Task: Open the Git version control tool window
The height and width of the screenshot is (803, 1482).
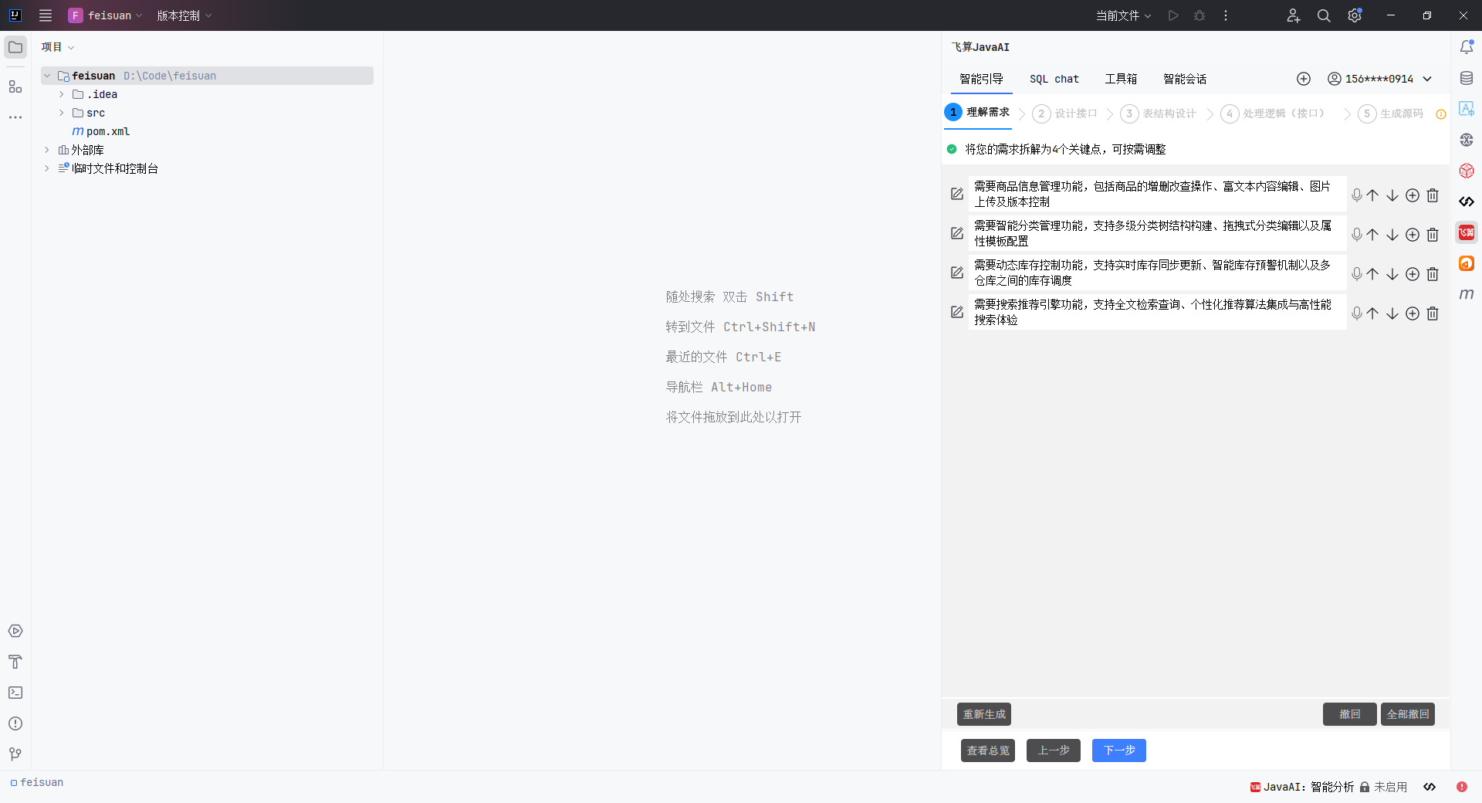Action: [x=15, y=754]
